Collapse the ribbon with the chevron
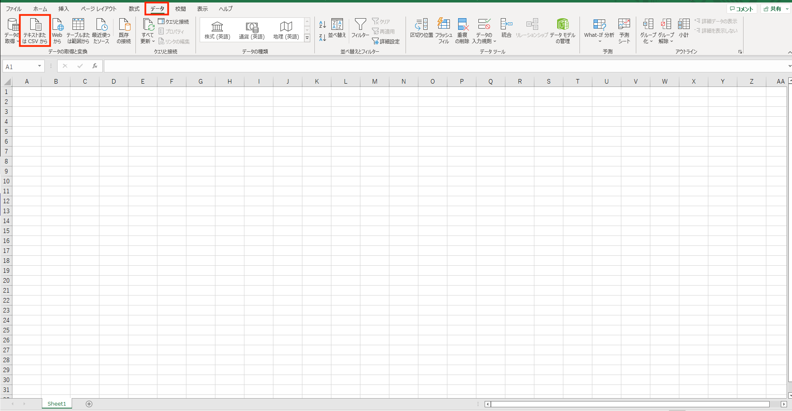Screen dimensions: 792x411 789,52
